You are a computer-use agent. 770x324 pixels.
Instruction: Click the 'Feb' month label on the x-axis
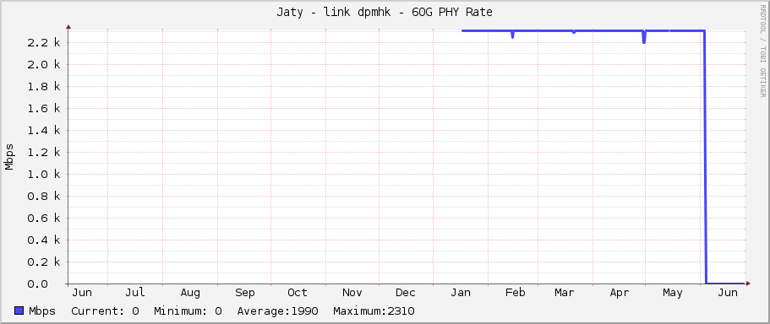[x=515, y=293]
